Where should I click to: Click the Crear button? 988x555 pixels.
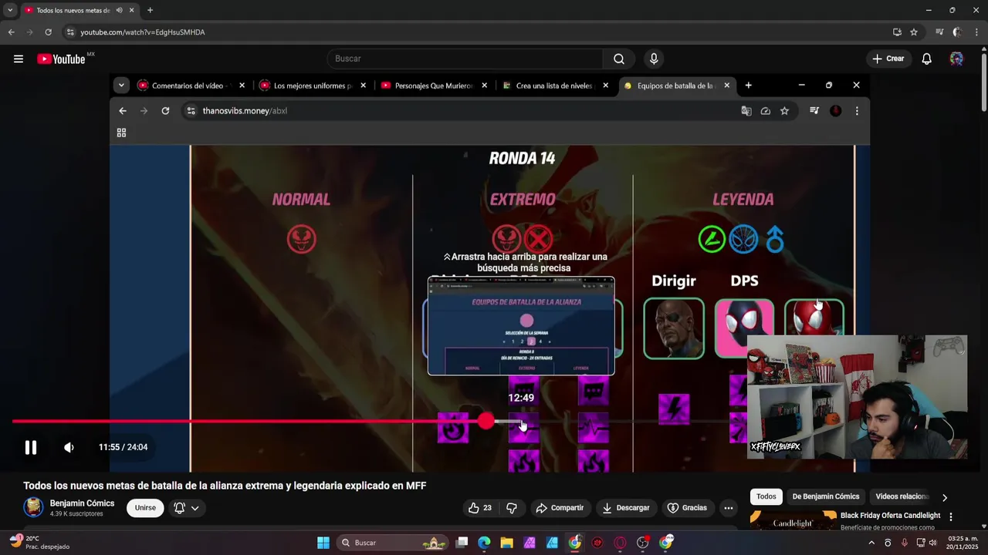click(x=888, y=59)
